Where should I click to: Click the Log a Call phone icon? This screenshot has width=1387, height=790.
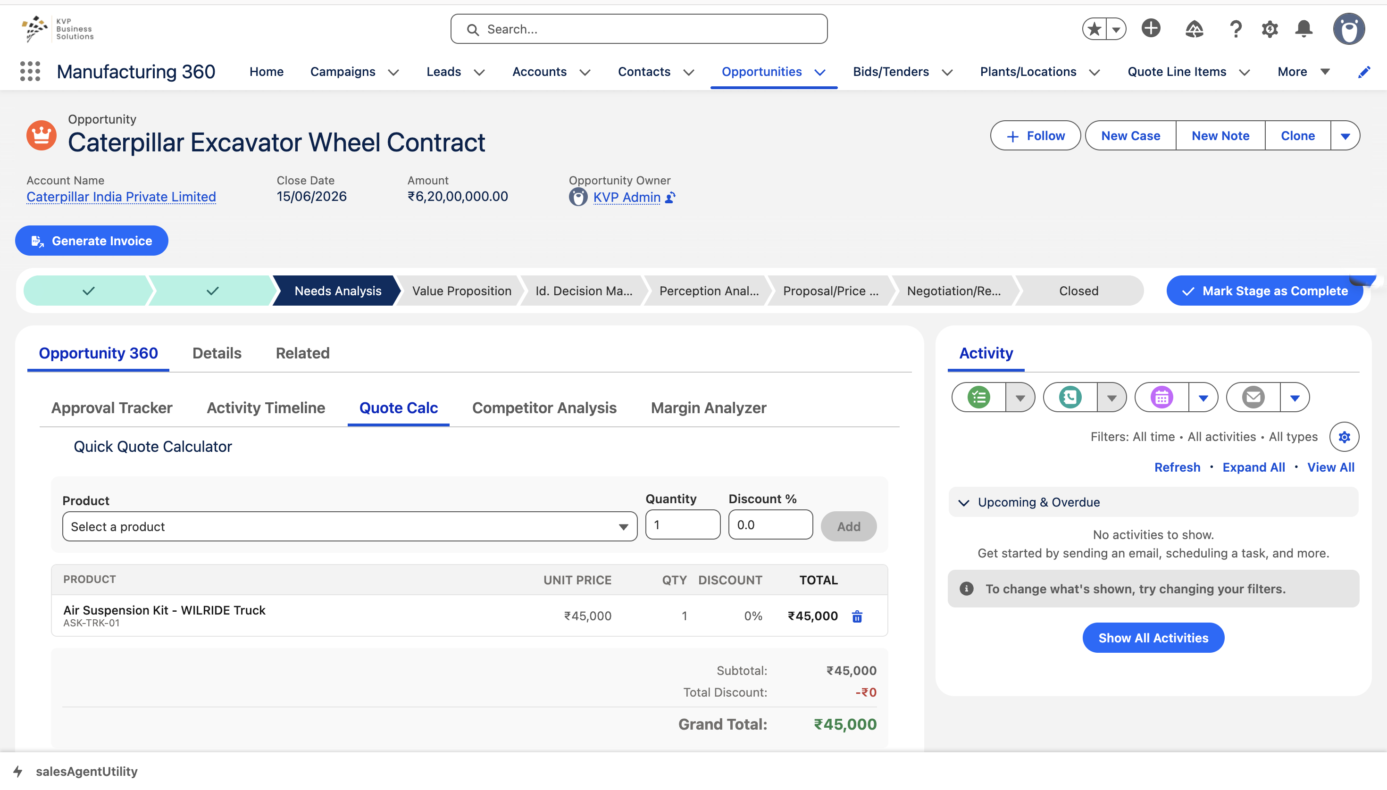(1069, 398)
